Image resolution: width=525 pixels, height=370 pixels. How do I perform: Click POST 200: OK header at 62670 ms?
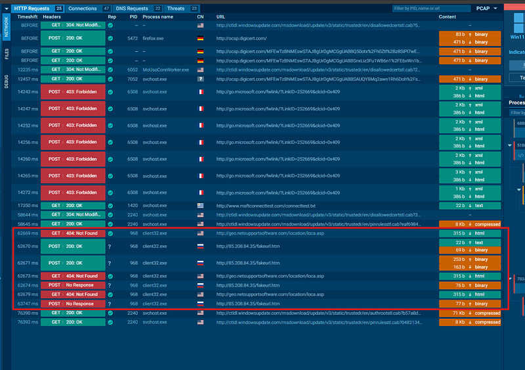point(73,246)
